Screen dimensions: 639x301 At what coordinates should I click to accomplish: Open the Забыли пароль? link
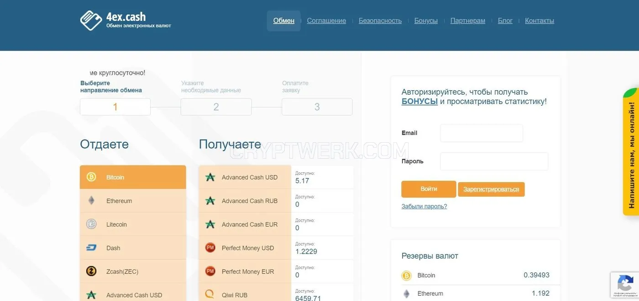coord(424,207)
